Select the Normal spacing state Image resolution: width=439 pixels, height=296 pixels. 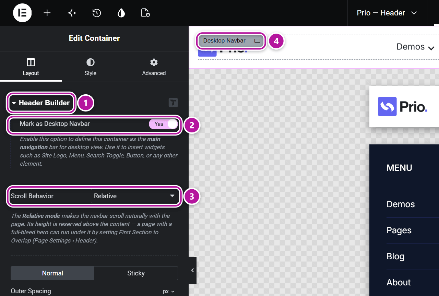pyautogui.click(x=52, y=273)
